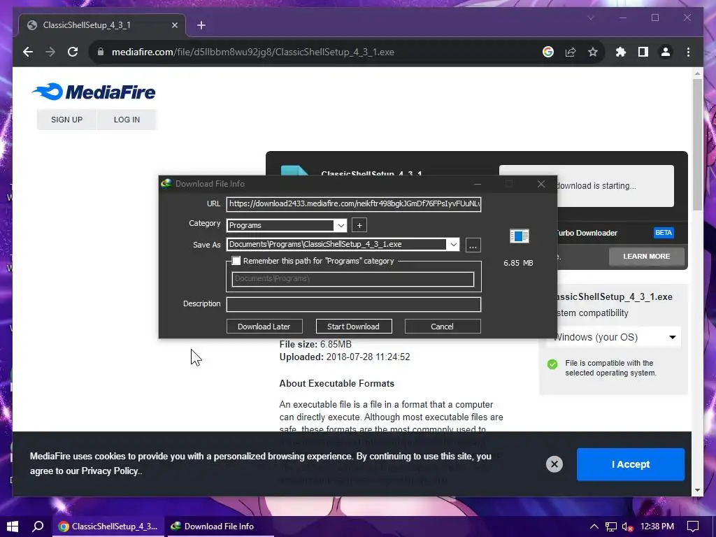The image size is (716, 537).
Task: Accept cookies with I Accept
Action: tap(630, 464)
